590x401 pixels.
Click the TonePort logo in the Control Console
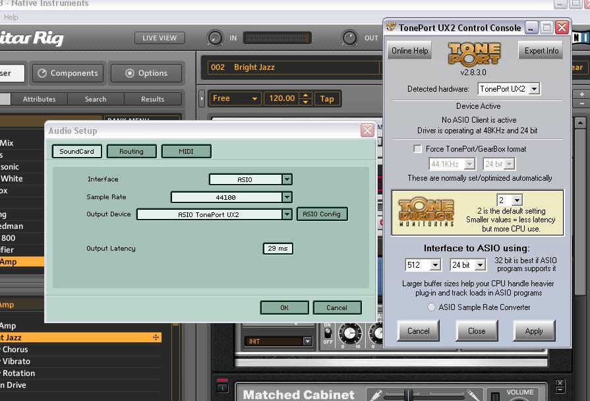[x=474, y=54]
